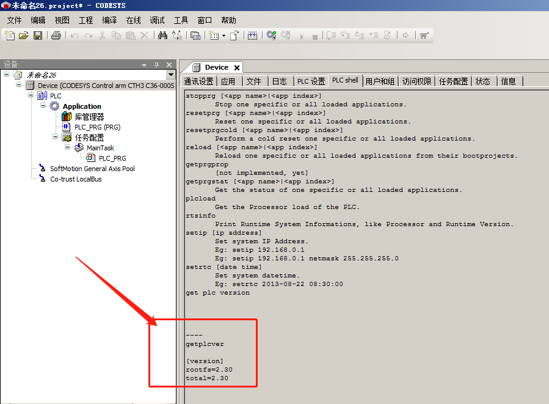Open the device panel dropdown arrow
This screenshot has width=549, height=404.
point(170,75)
